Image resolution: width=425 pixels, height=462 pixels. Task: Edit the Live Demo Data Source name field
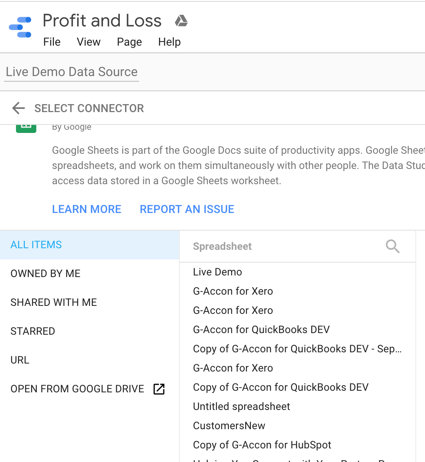point(71,72)
